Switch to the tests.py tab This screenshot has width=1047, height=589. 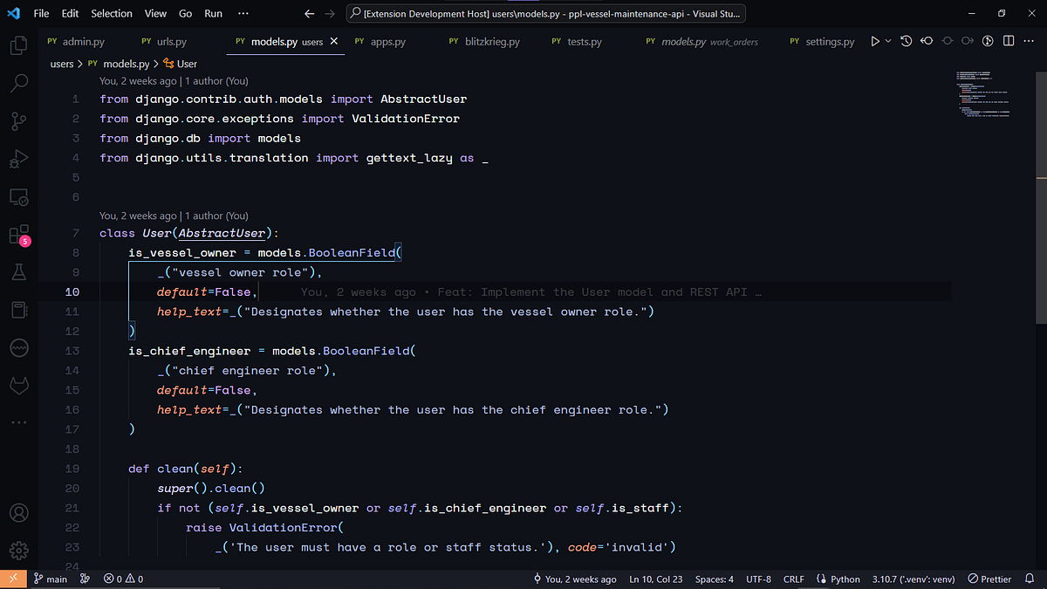(x=583, y=40)
